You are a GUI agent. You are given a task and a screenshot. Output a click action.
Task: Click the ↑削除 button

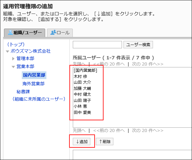104,142
